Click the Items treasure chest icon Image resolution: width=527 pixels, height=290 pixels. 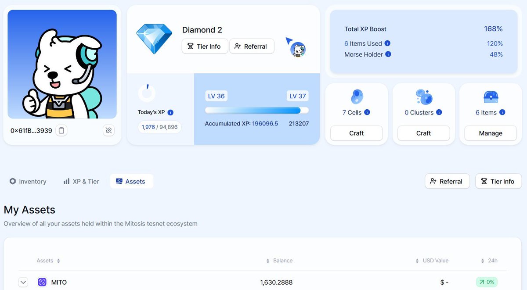click(x=490, y=97)
